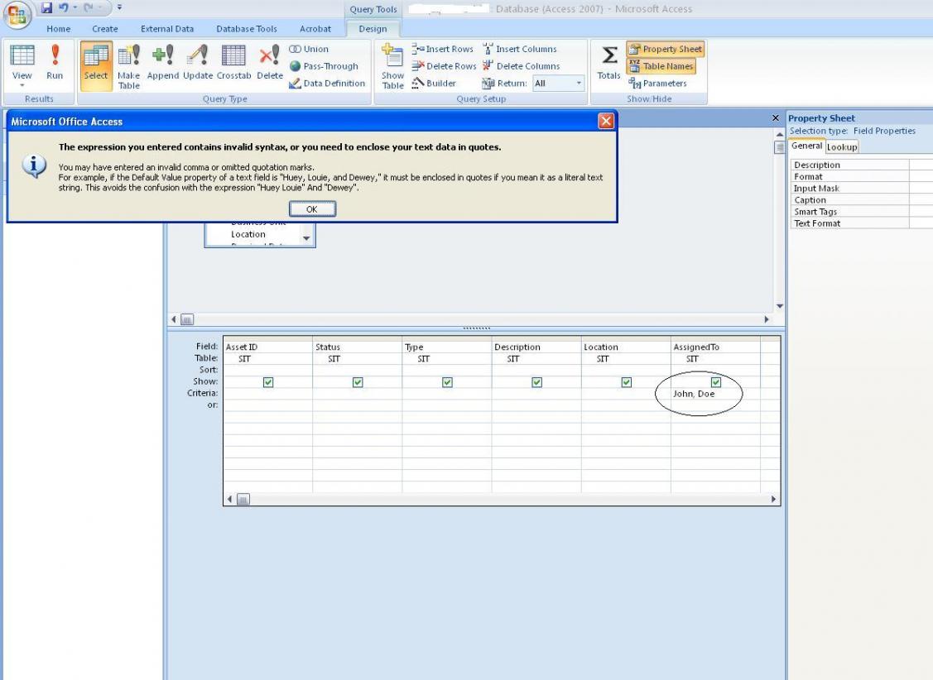Select Union query option
The width and height of the screenshot is (933, 680).
[x=309, y=49]
